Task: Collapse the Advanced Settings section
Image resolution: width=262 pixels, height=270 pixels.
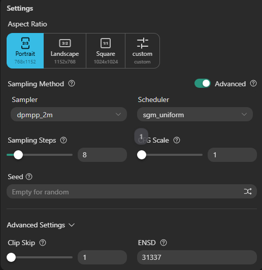Action: click(41, 225)
